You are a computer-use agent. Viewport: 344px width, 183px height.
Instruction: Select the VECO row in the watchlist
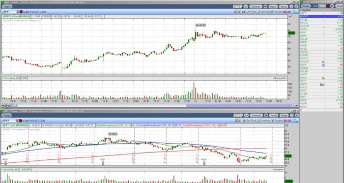pyautogui.click(x=322, y=58)
